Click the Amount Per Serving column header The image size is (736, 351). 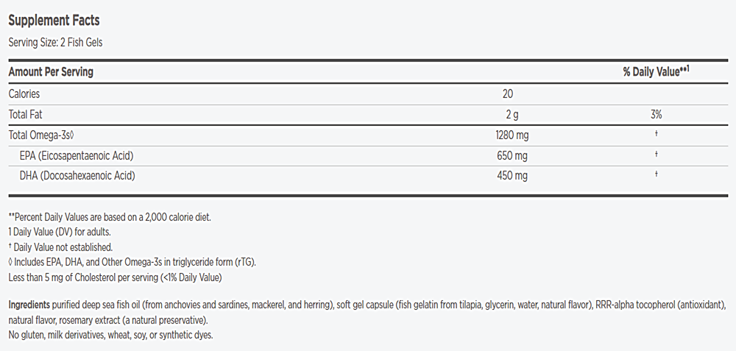coord(51,72)
